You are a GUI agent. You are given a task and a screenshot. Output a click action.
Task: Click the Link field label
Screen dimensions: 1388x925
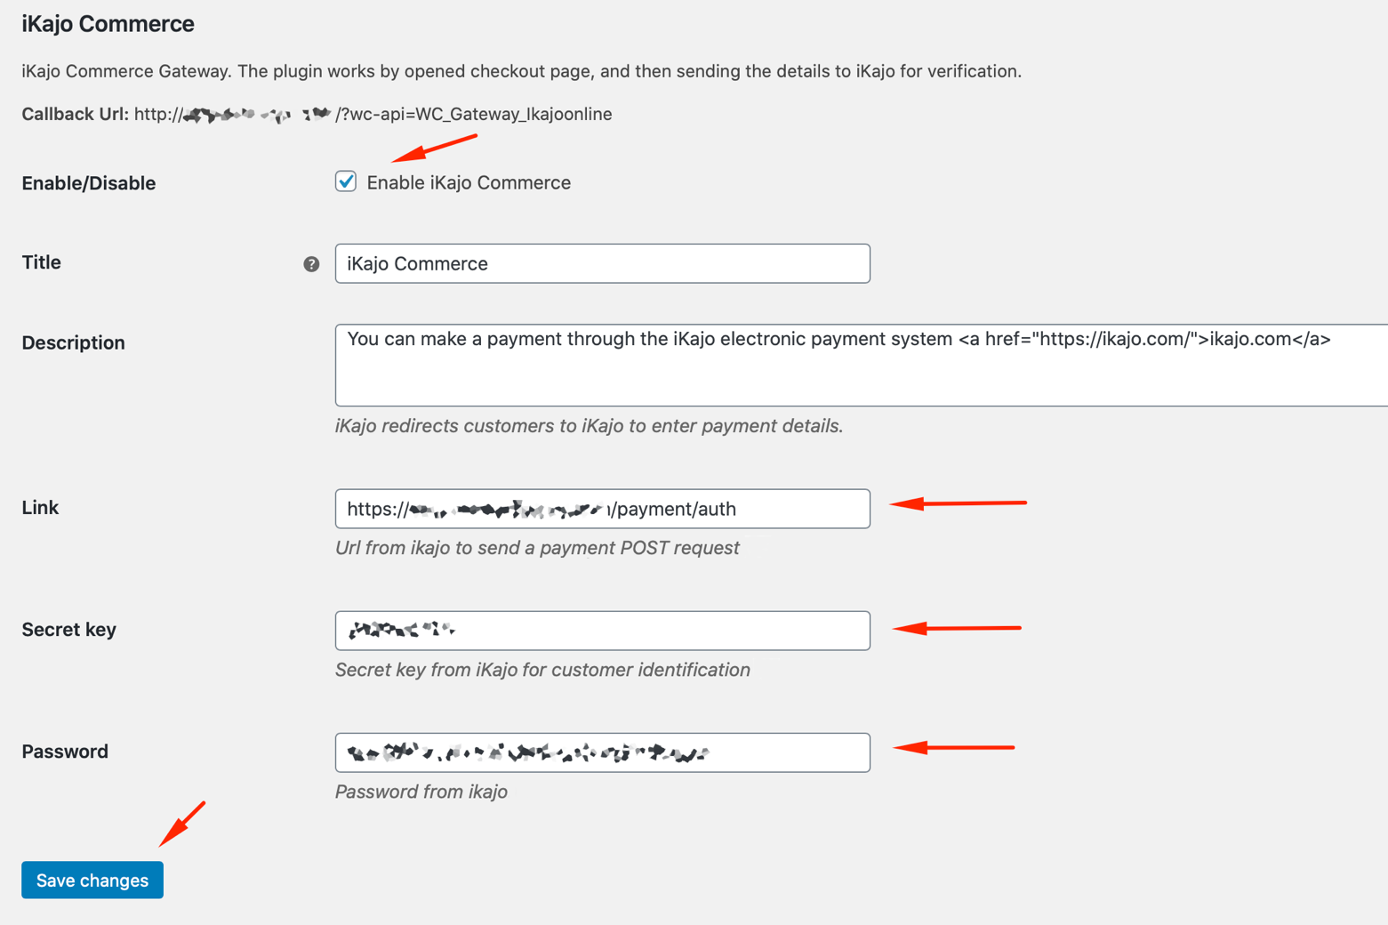[40, 507]
